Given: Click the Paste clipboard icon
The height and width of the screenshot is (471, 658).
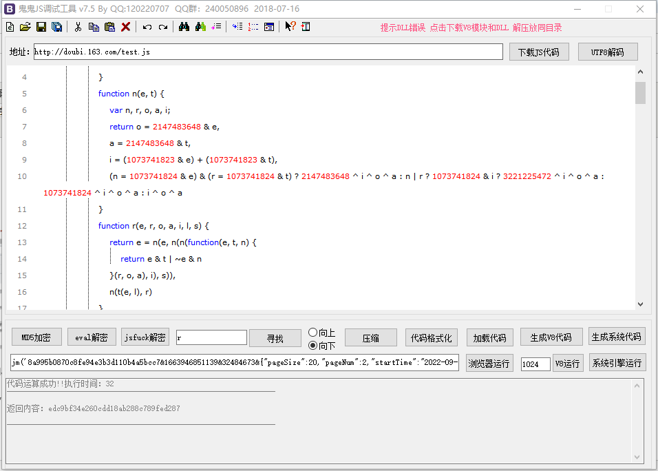Looking at the screenshot, I should point(109,28).
